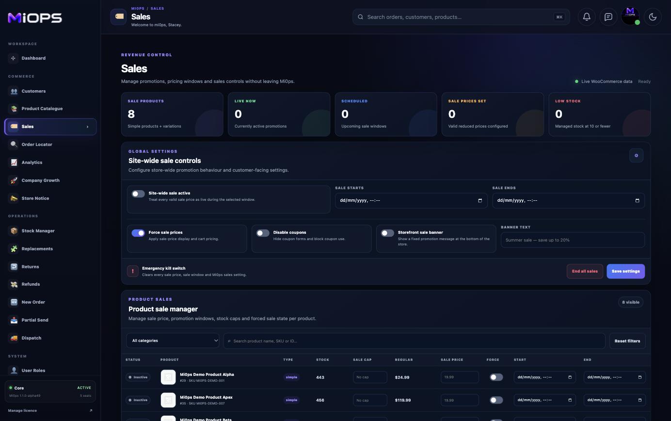Toggle Force for Demo Product Alpha
The height and width of the screenshot is (421, 671).
[x=496, y=377]
